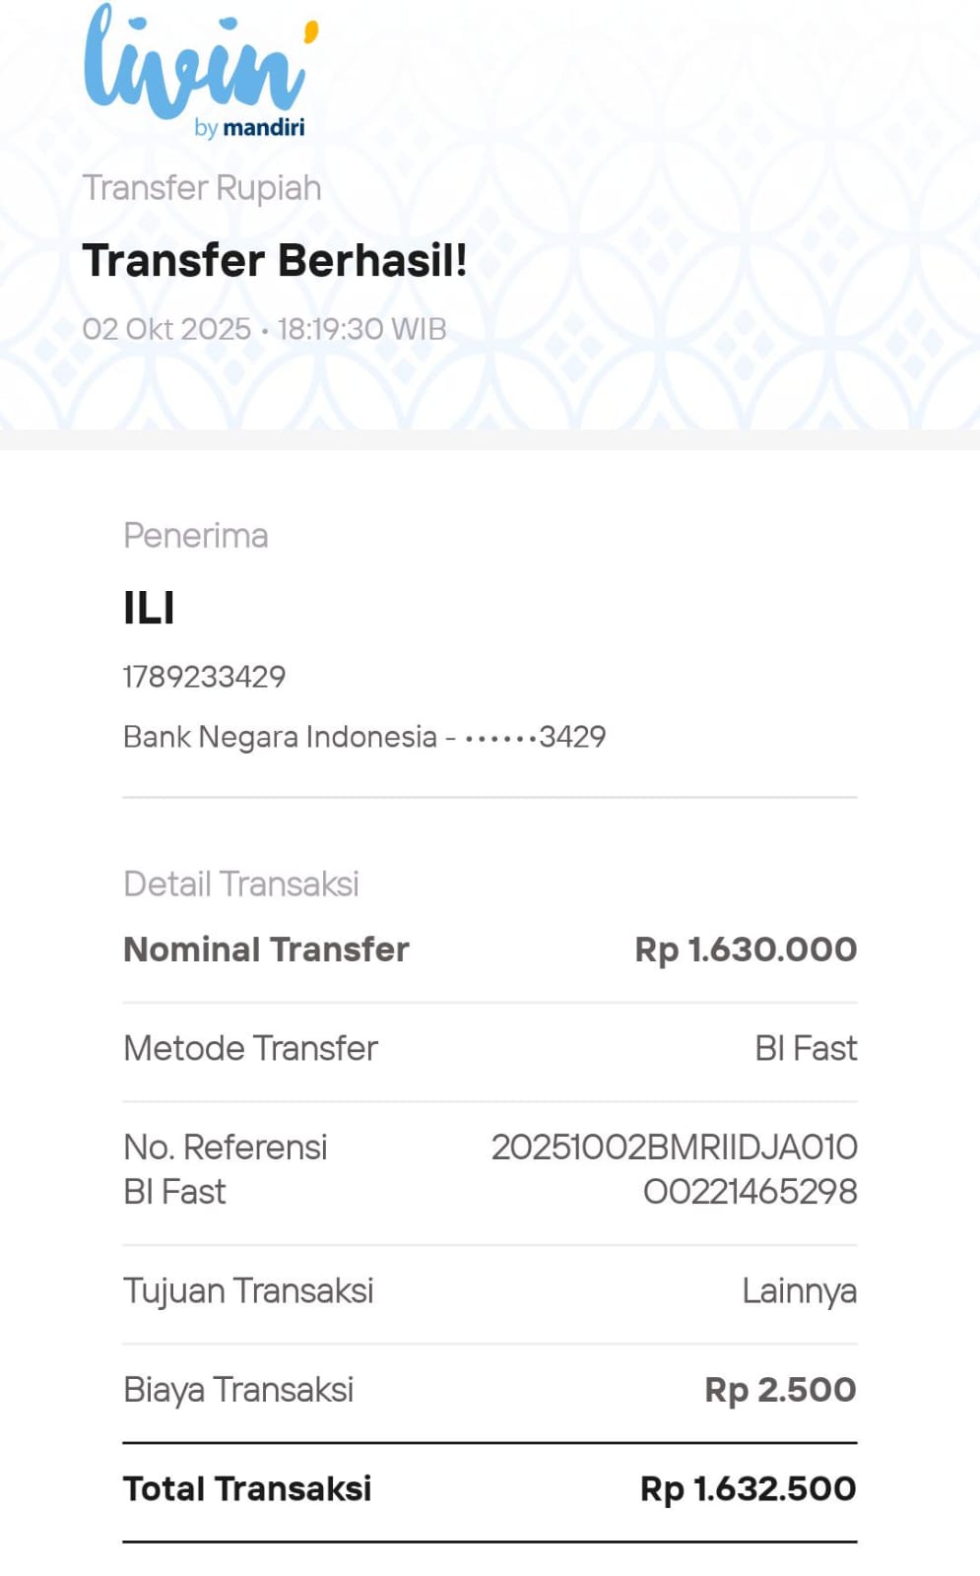The width and height of the screenshot is (980, 1576).
Task: Click the Detail Transaksi heading
Action: [240, 885]
